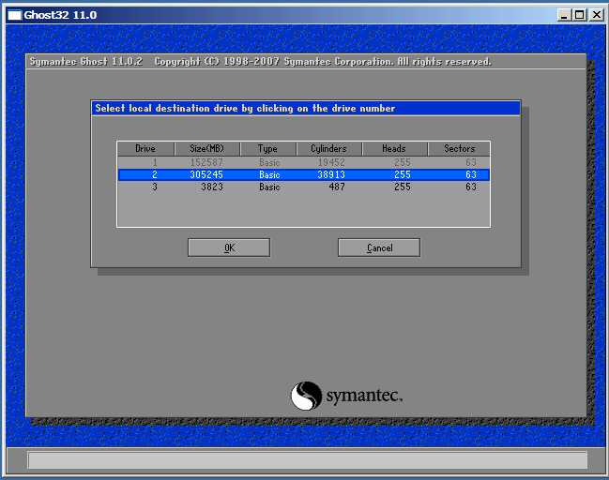Image resolution: width=609 pixels, height=480 pixels.
Task: Click heads value 255 in drive 3 row
Action: [403, 187]
